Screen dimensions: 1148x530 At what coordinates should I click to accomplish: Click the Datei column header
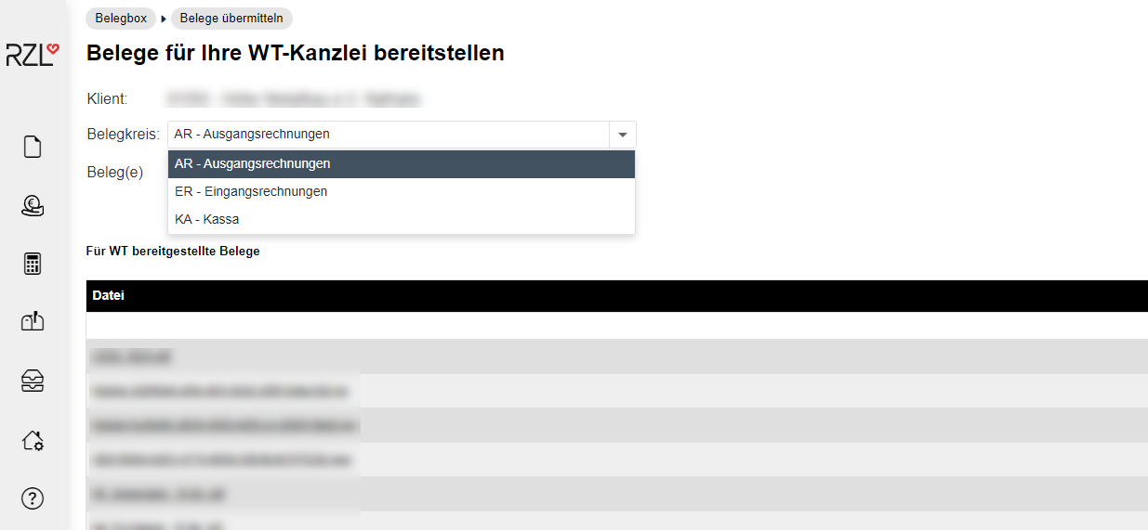point(109,296)
